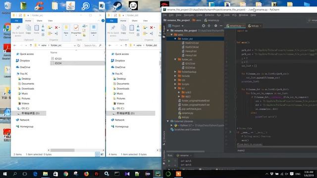Image resolution: width=317 pixels, height=178 pixels.
Task: Click Copy in the folder_src window ribbon
Action: pos(28,30)
